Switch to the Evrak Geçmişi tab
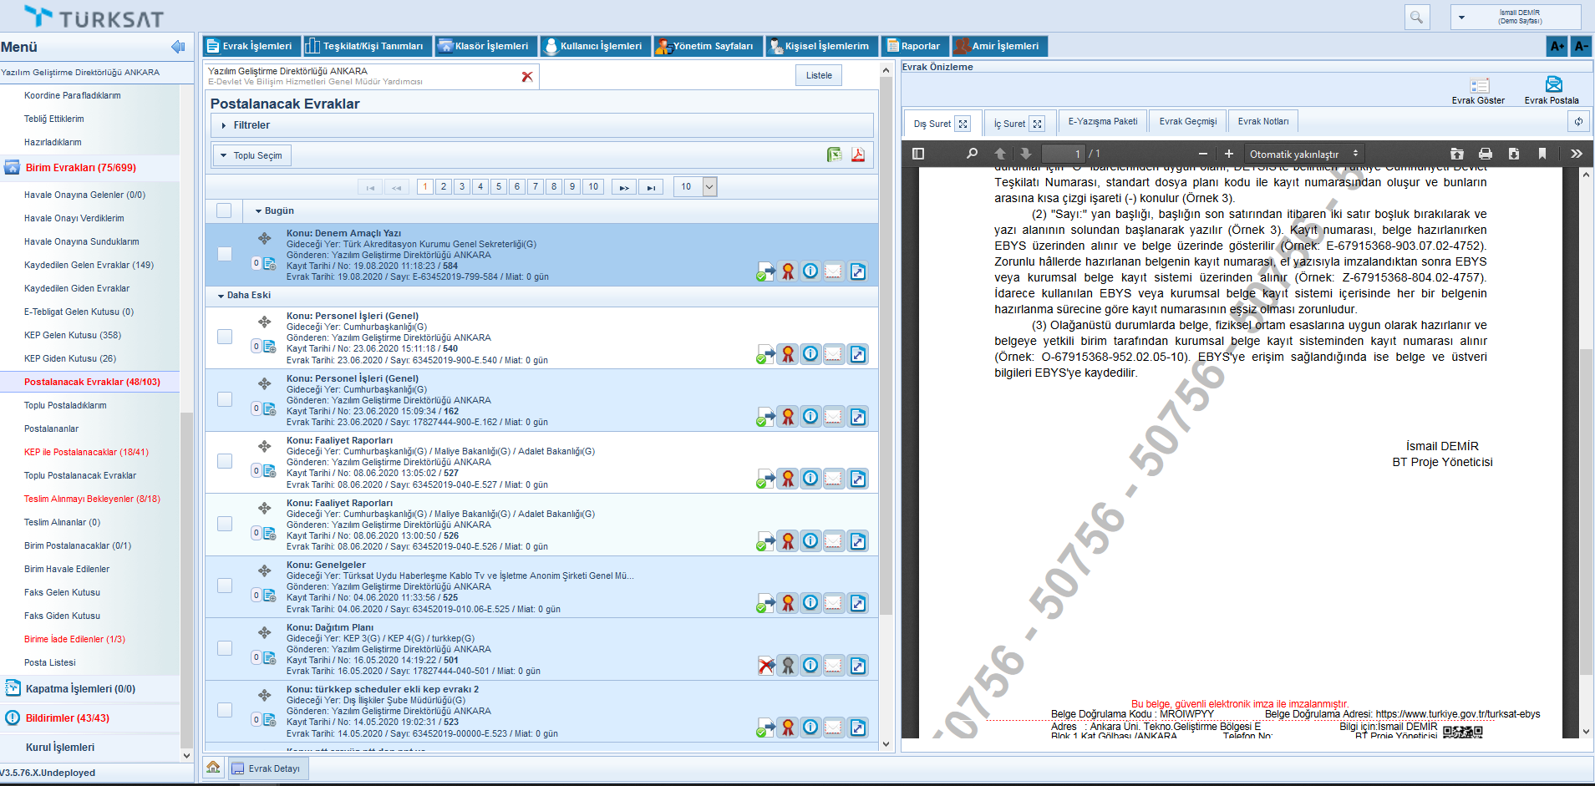 [x=1187, y=122]
